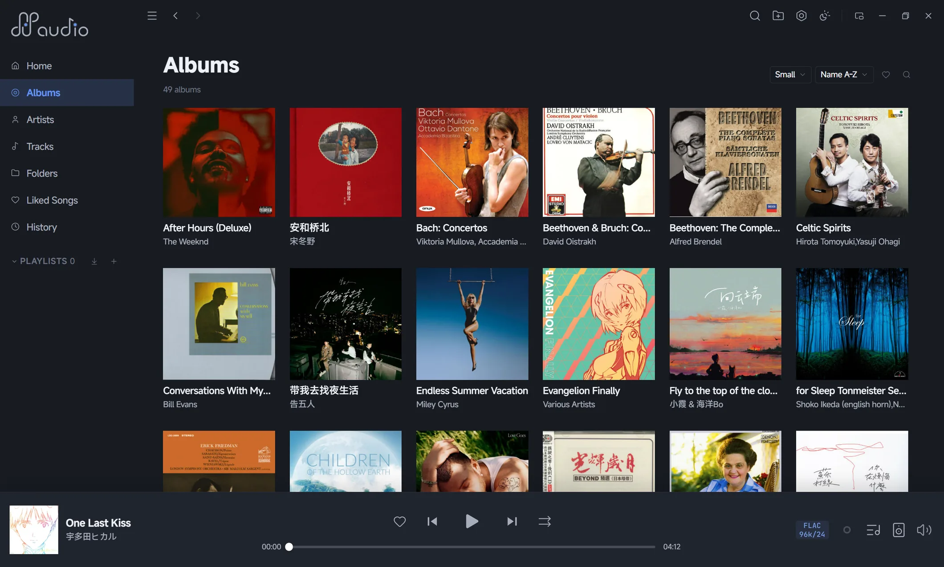Click the One Last Kiss song title
The image size is (944, 567).
(x=98, y=523)
